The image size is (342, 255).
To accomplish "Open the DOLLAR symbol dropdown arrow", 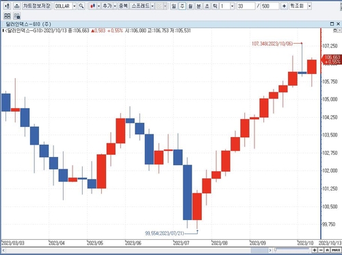I will [75, 6].
